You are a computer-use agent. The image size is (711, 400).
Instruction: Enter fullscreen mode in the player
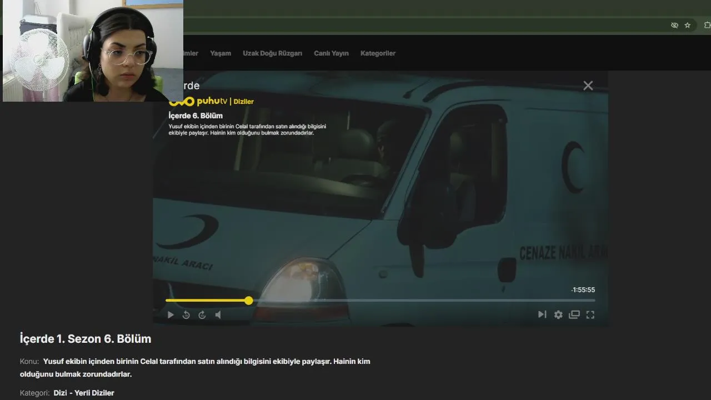pos(590,314)
